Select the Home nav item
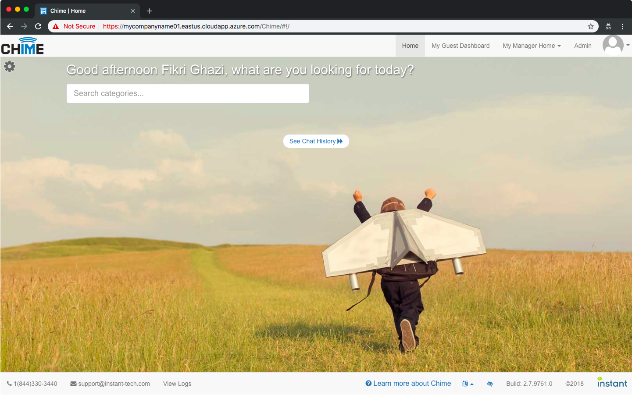Screen dimensions: 632x395 (410, 46)
